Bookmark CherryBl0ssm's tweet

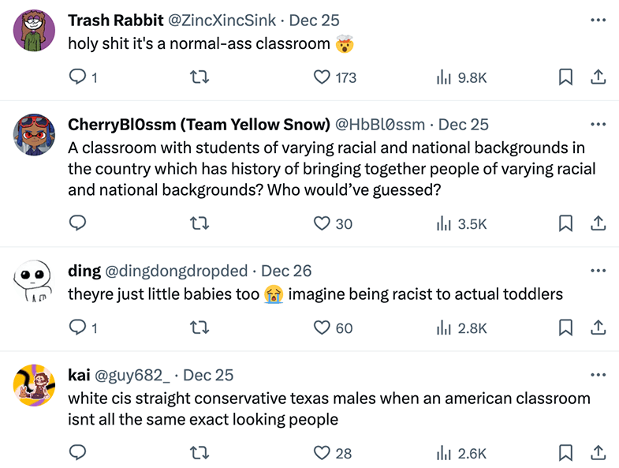pos(565,223)
